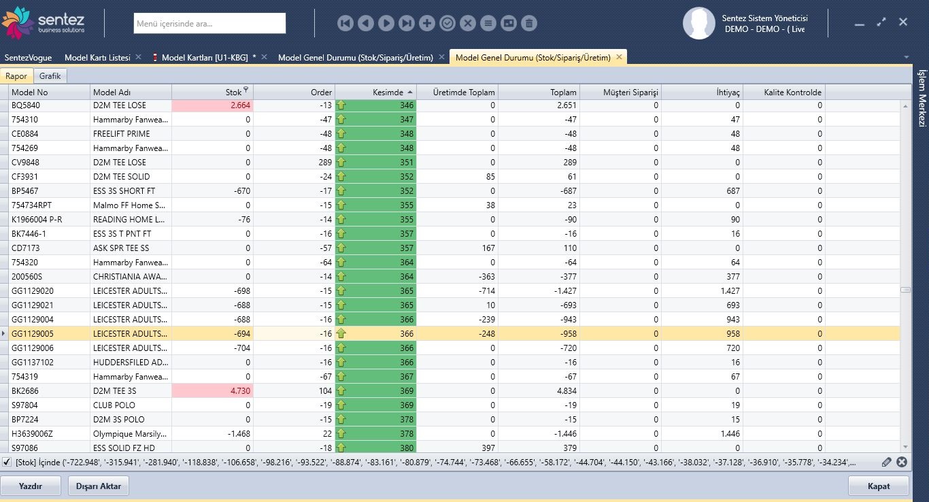929x502 pixels.
Task: Click green arrow icon in GG1129005 row
Action: pos(341,334)
